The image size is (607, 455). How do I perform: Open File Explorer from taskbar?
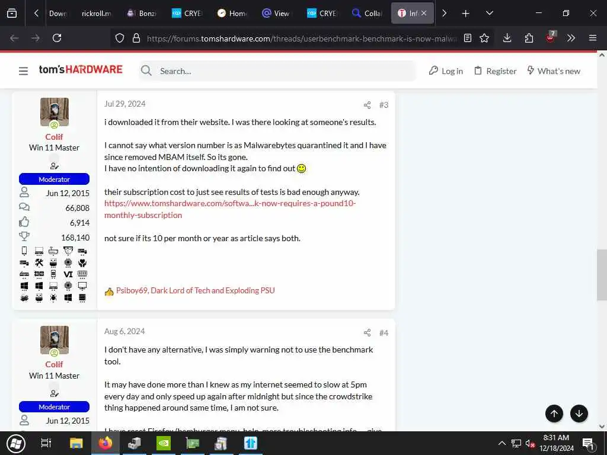[76, 443]
